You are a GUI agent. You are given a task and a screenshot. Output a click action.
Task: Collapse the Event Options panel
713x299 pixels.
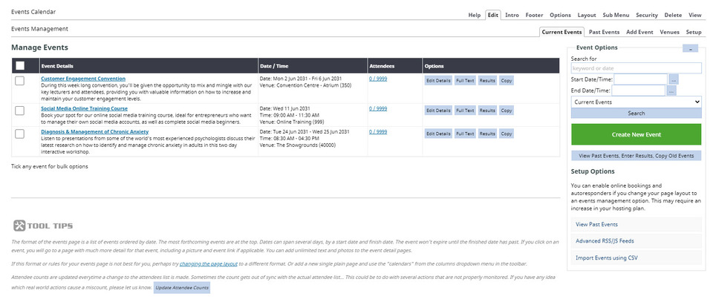(690, 48)
